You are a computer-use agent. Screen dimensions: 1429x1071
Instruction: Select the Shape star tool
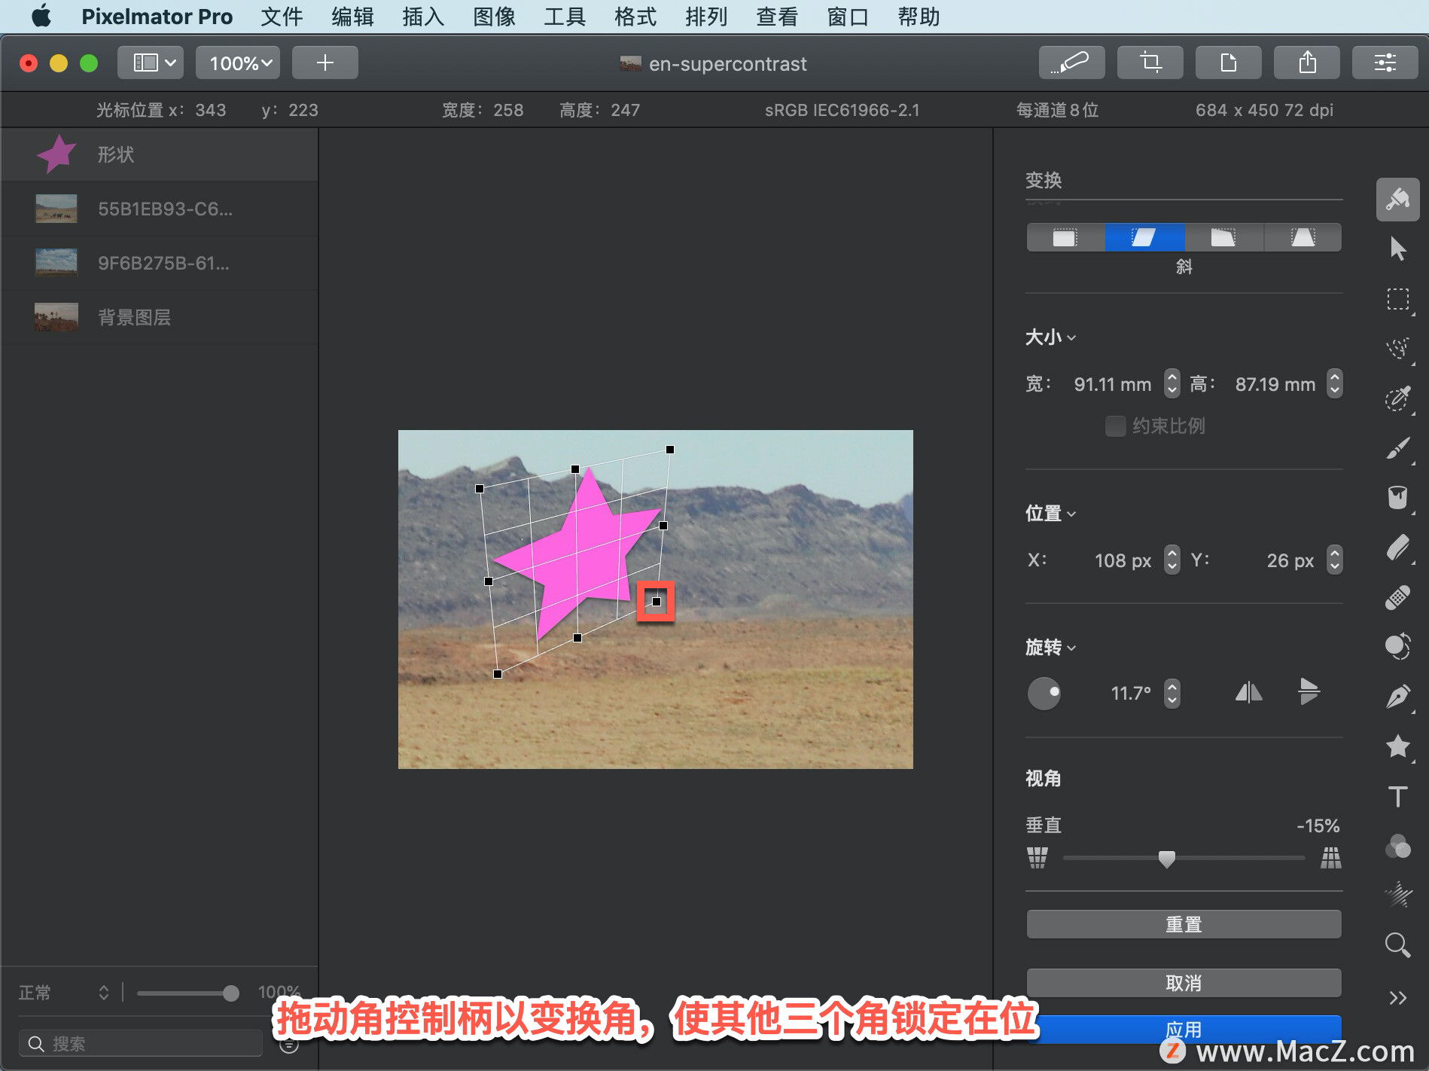click(x=1397, y=746)
